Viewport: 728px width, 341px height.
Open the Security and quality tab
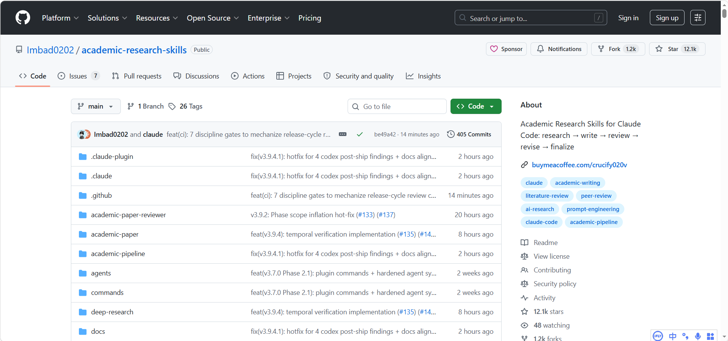pos(358,76)
